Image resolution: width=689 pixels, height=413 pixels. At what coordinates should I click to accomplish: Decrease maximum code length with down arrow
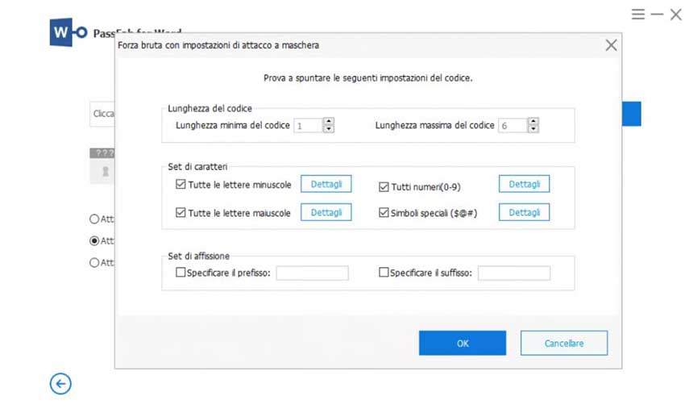[x=533, y=129]
